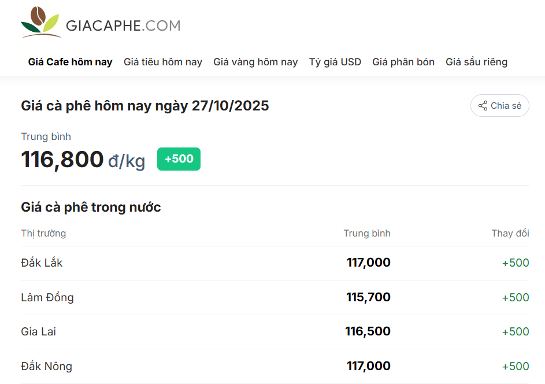Click the 116,800 average price figure

point(62,159)
